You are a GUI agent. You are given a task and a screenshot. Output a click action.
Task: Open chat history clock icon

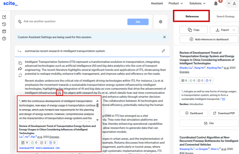[x=4, y=24]
